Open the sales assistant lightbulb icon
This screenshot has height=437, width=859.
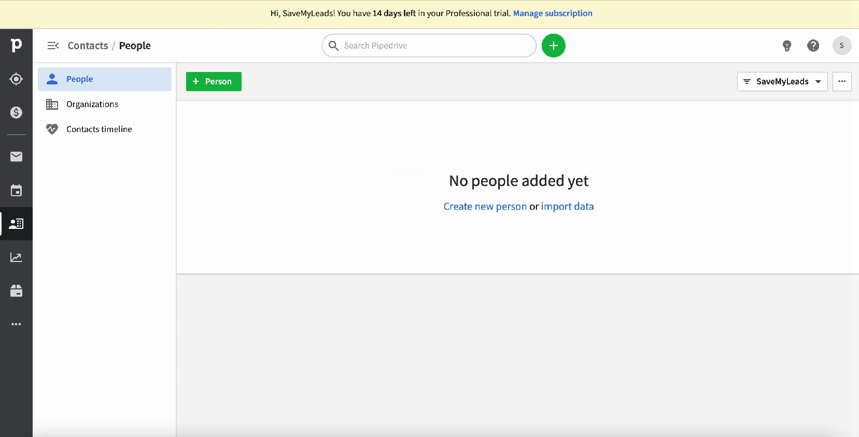pyautogui.click(x=786, y=46)
